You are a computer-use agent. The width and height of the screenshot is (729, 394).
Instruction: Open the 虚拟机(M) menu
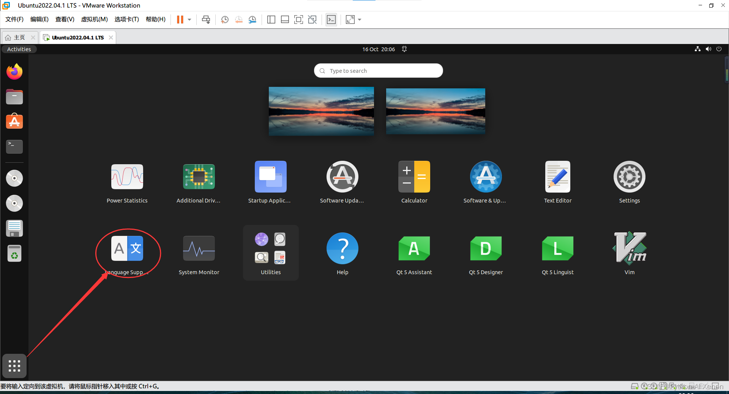coord(95,19)
